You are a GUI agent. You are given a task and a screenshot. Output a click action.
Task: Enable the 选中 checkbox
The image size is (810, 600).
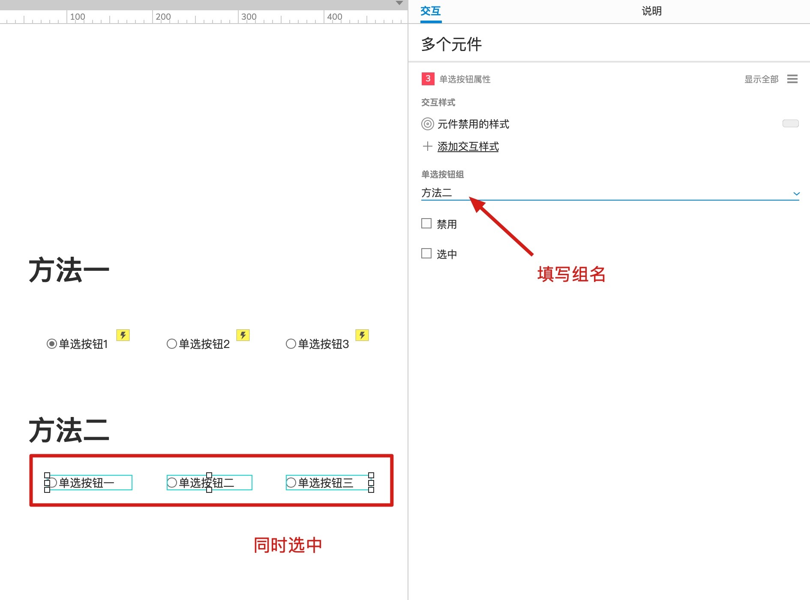pyautogui.click(x=426, y=253)
